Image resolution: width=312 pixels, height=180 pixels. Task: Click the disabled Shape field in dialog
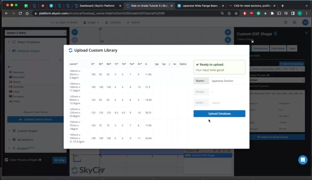227,92
